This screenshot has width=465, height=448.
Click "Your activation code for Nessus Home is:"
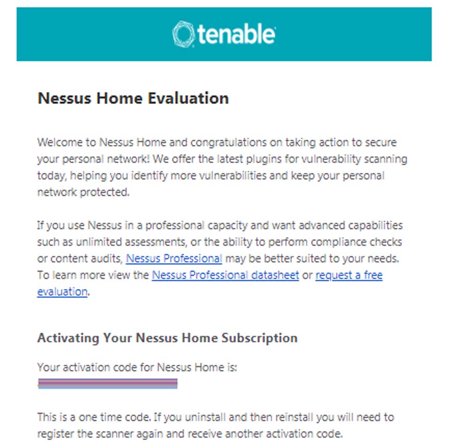pos(137,368)
